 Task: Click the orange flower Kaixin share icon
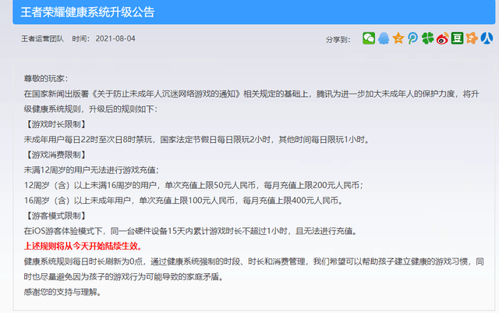pos(472,38)
